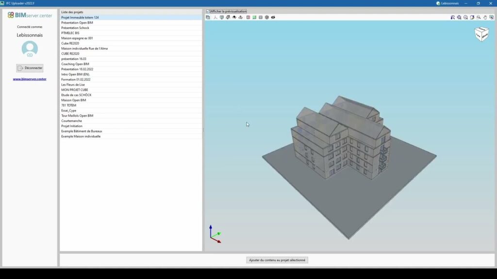Image resolution: width=497 pixels, height=279 pixels.
Task: Click the 3D orientation view cube
Action: click(481, 34)
